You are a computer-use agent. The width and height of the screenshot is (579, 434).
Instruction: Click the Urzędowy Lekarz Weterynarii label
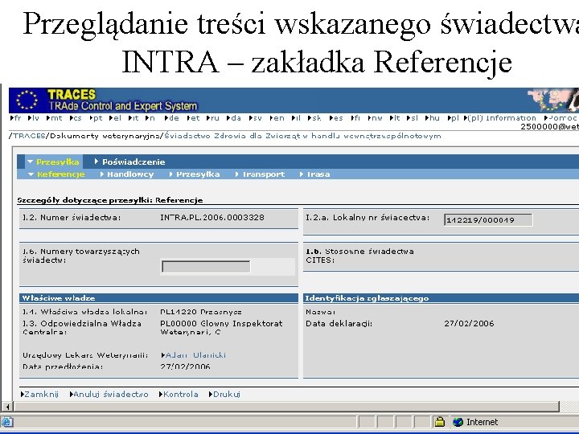coord(85,355)
